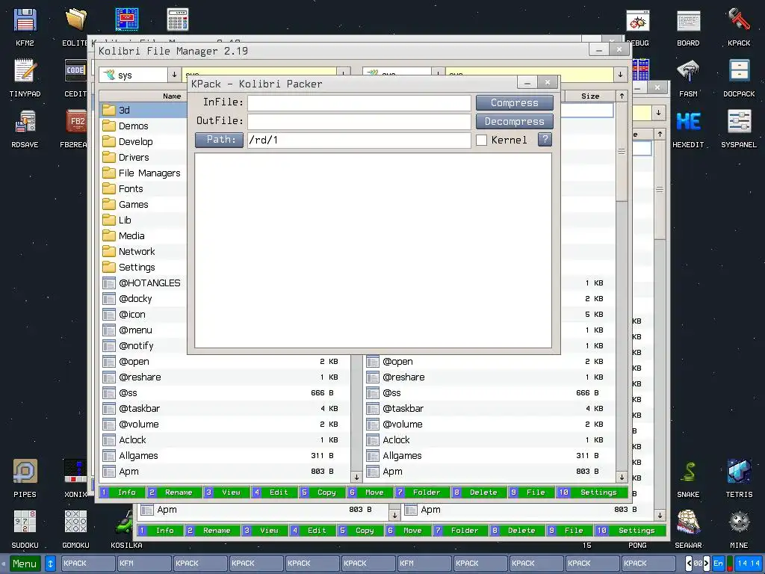Select @volume in the left panel

click(x=225, y=425)
